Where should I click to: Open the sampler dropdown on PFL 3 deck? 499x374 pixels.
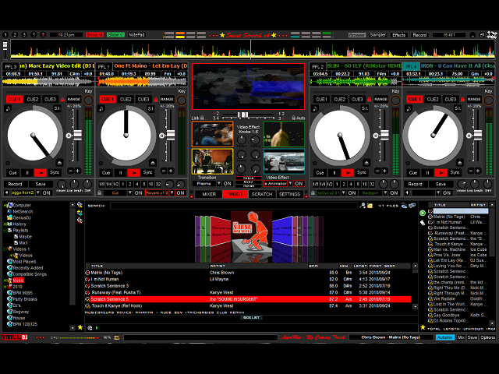click(38, 192)
